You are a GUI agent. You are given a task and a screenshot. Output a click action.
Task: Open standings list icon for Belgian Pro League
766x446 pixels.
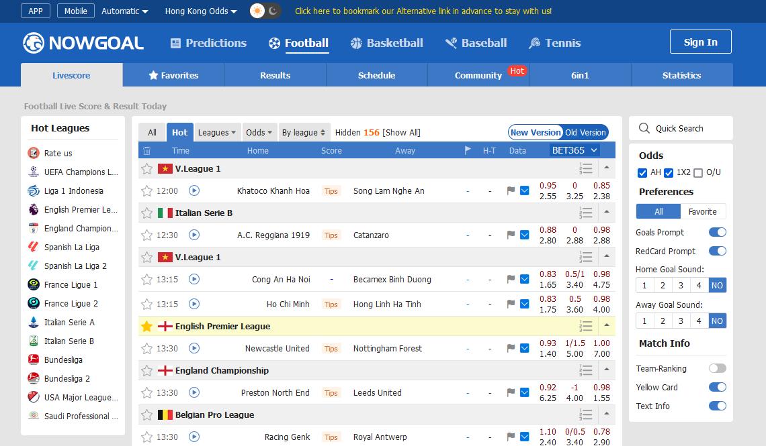[586, 415]
